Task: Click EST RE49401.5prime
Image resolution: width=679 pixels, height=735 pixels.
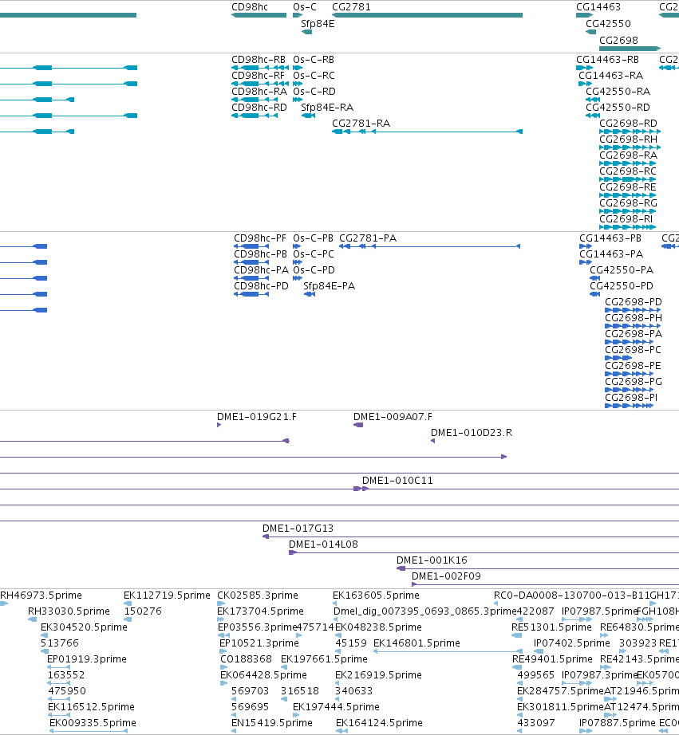Action: tap(552, 659)
